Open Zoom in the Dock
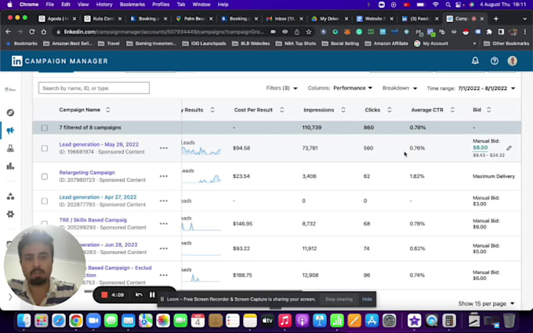 pos(93,320)
